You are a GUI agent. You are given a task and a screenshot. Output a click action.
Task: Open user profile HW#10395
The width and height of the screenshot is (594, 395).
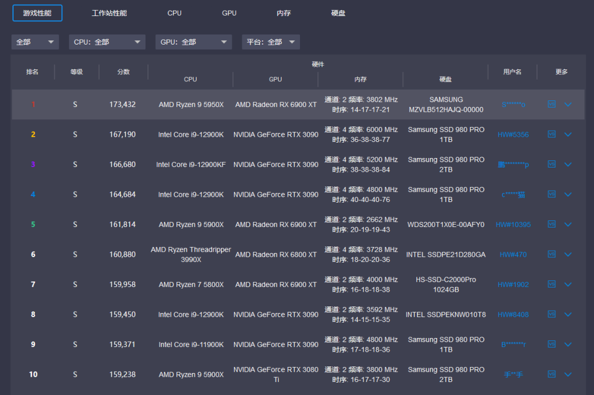pos(513,225)
